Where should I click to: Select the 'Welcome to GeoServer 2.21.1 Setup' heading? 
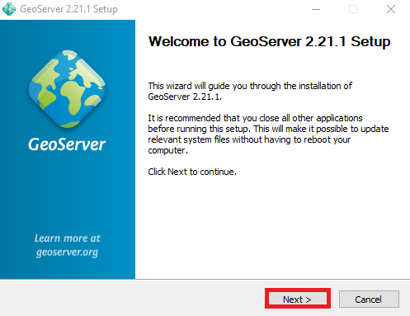point(269,41)
